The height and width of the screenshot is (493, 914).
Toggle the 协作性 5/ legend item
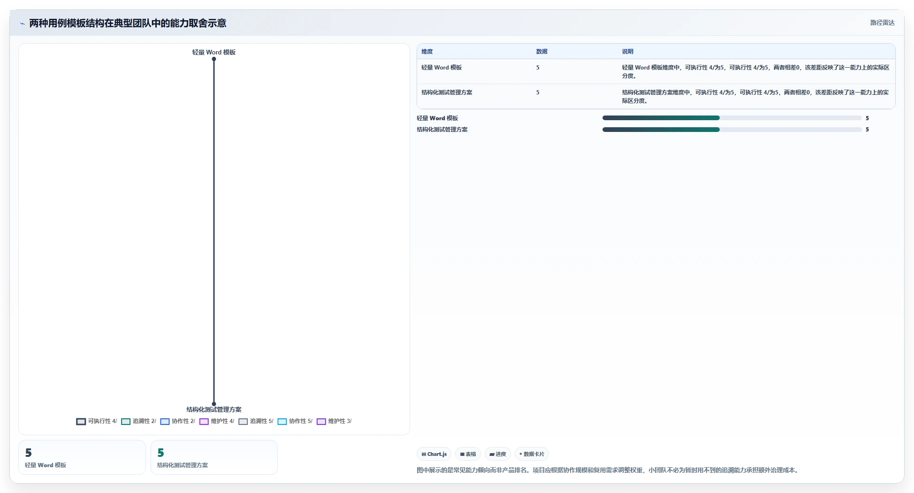pos(295,421)
